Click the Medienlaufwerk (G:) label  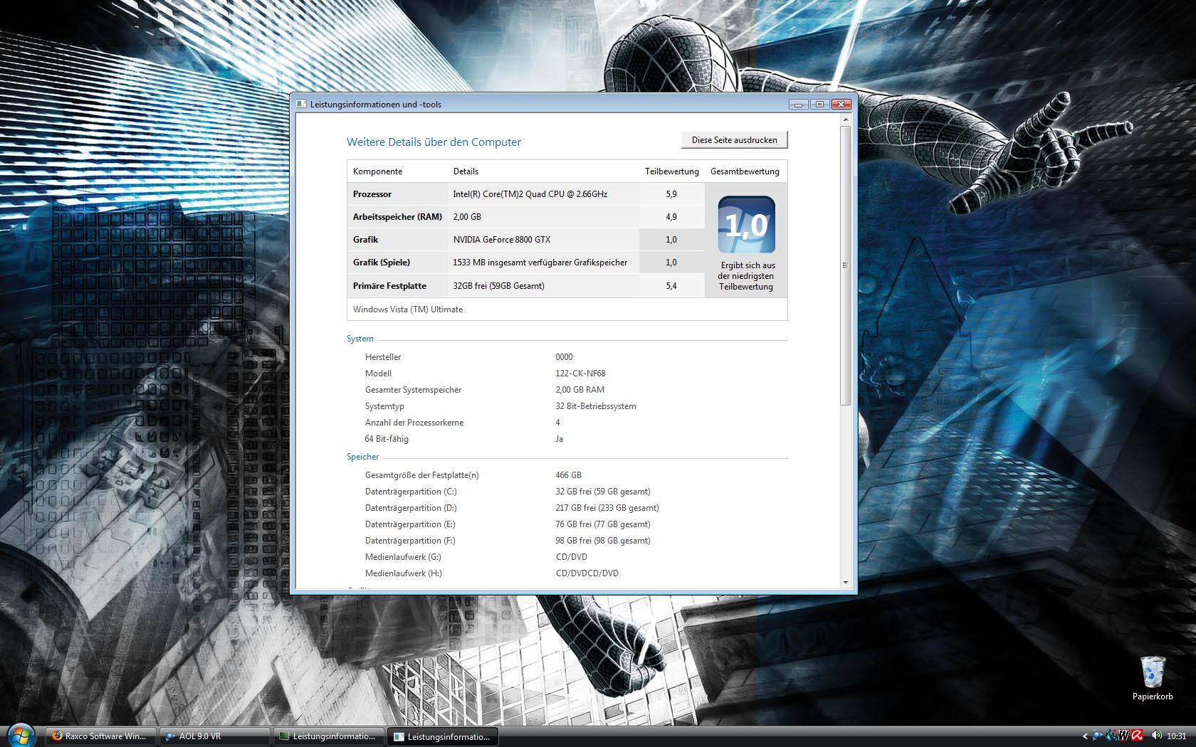(403, 557)
